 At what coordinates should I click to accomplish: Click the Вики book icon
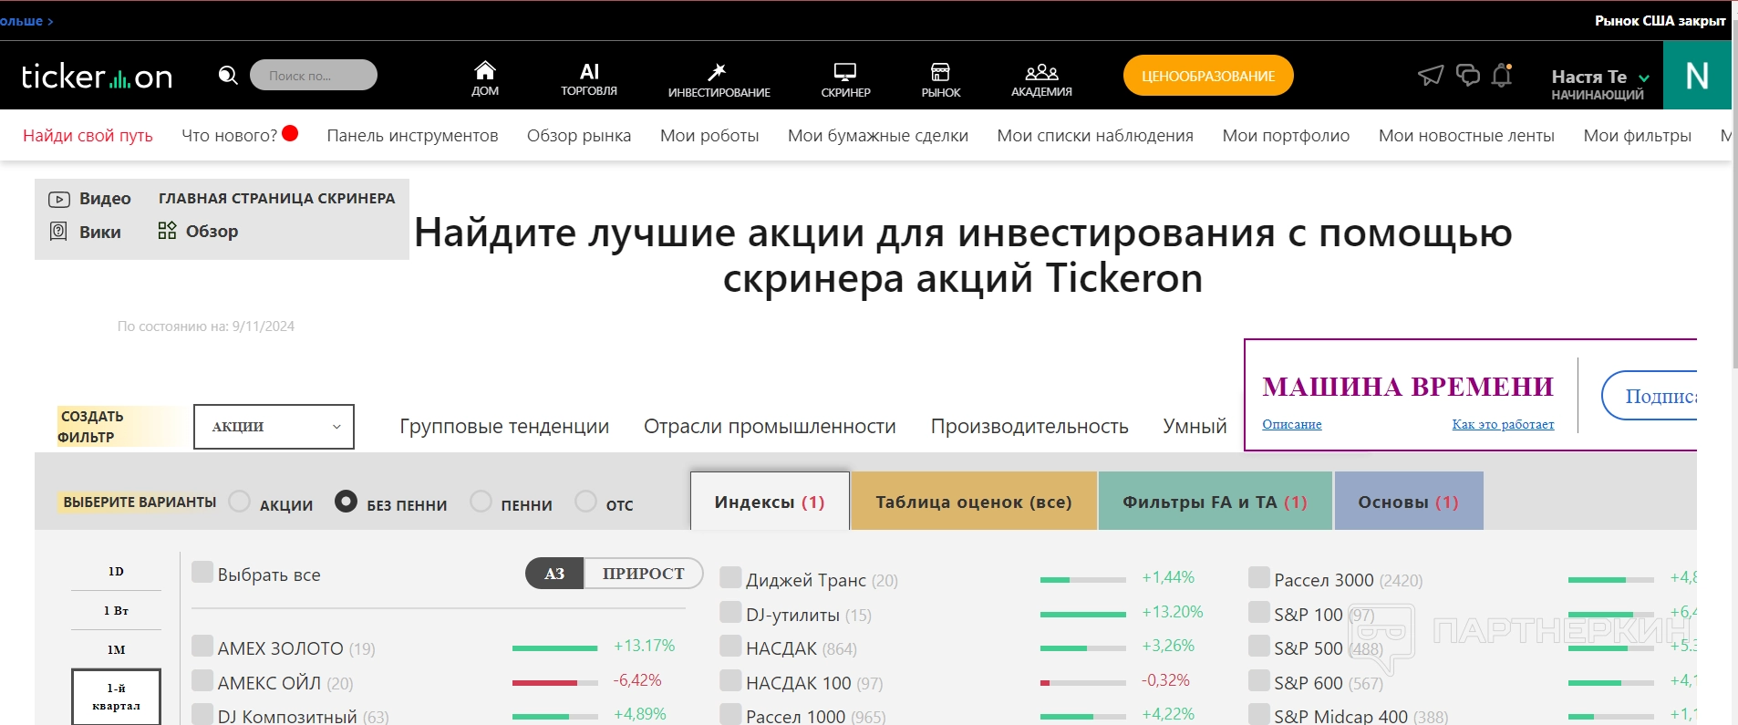point(58,232)
